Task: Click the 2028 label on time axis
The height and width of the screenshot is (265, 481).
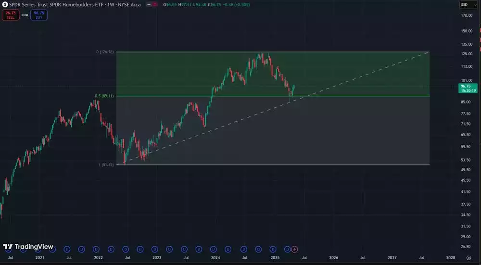Action: pos(451,258)
